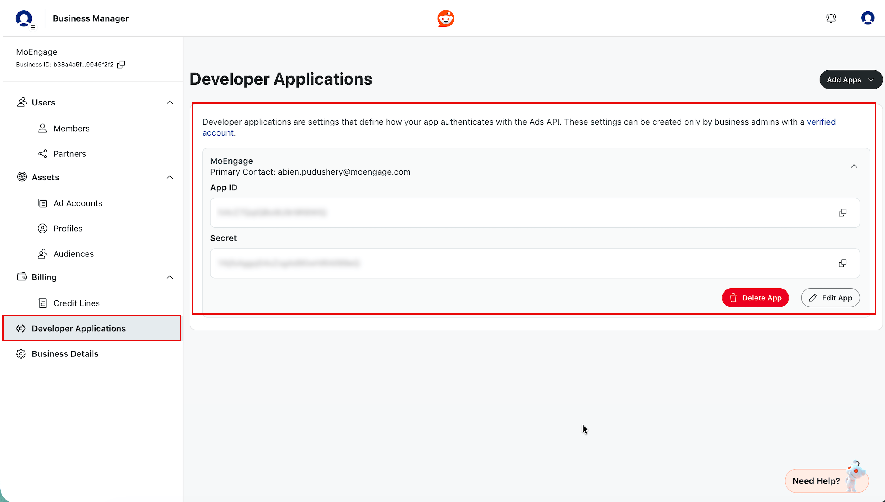Click the Primary Contact email text
The width and height of the screenshot is (885, 502).
tap(344, 172)
